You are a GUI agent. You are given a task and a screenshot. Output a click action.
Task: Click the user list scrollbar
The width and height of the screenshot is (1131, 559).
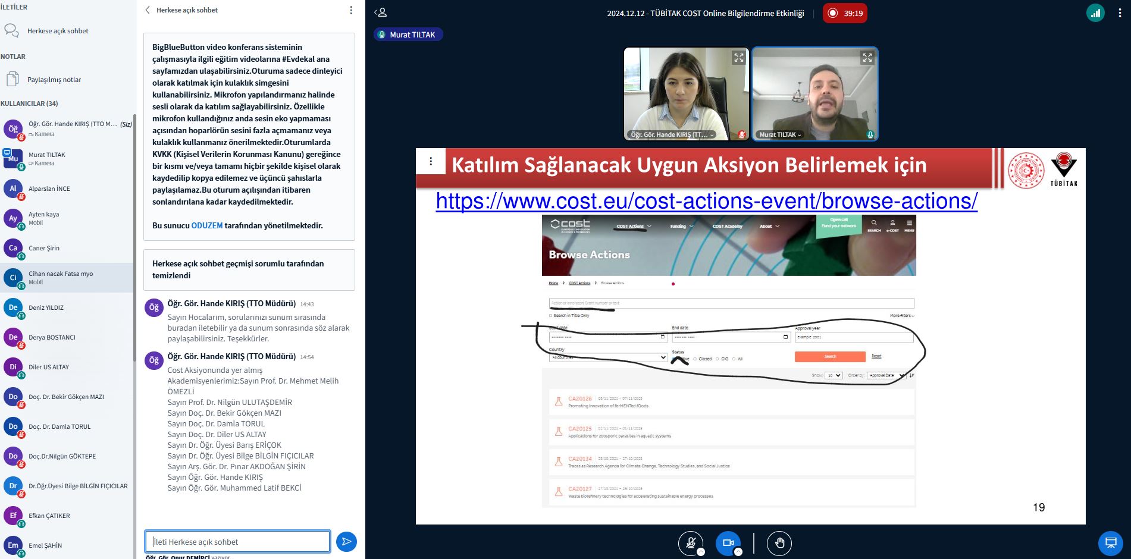click(134, 238)
